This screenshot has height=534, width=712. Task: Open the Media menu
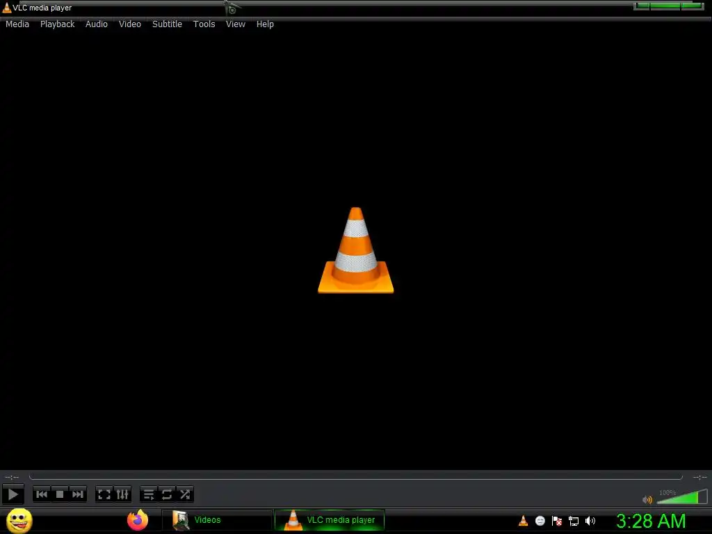coord(17,24)
